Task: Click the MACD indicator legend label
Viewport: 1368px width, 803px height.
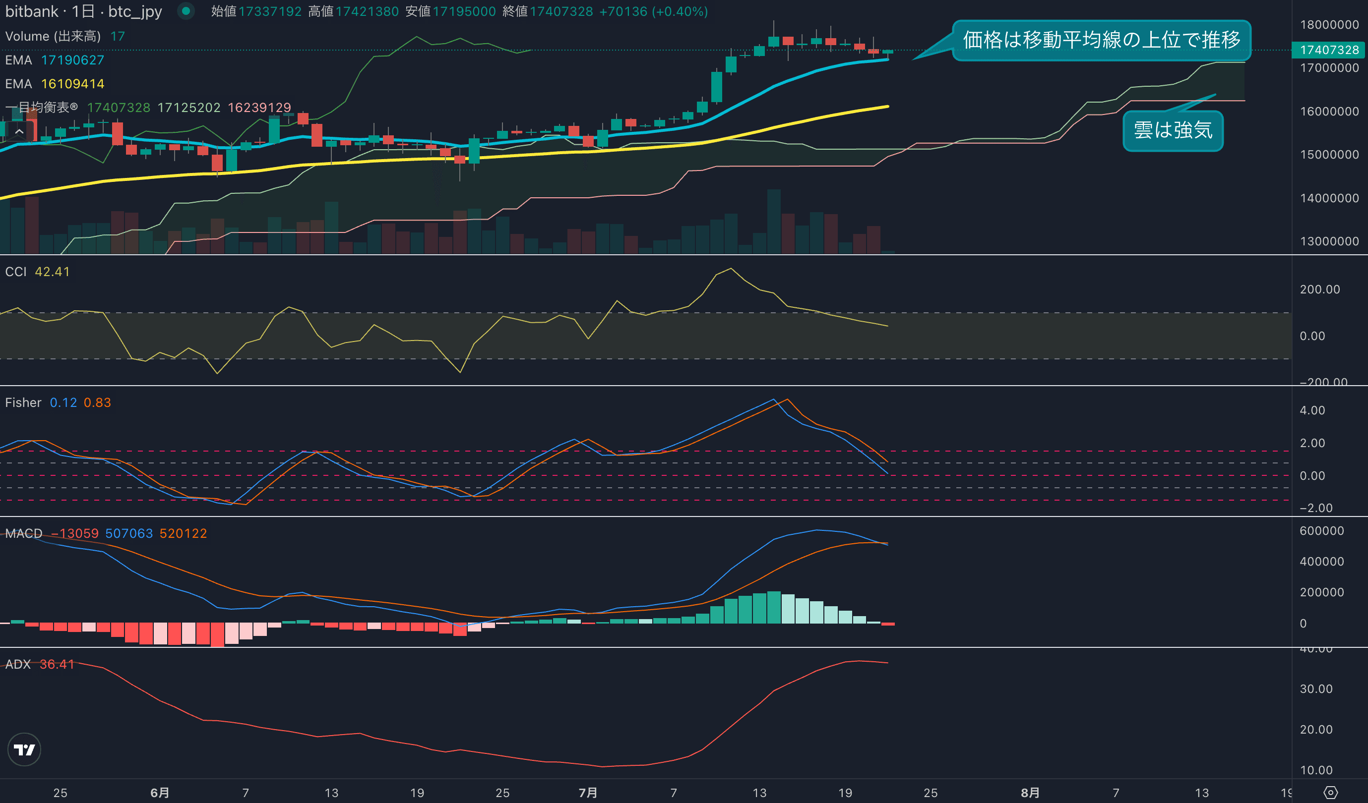Action: (x=23, y=533)
